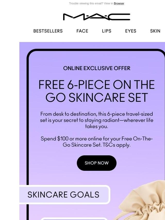
Task: Open the EYES category
Action: point(131,31)
